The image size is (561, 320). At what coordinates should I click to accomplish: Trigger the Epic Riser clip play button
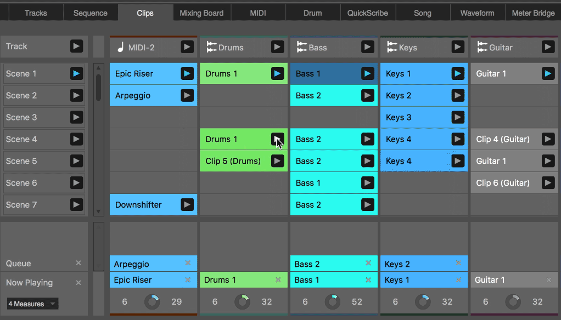coord(187,73)
